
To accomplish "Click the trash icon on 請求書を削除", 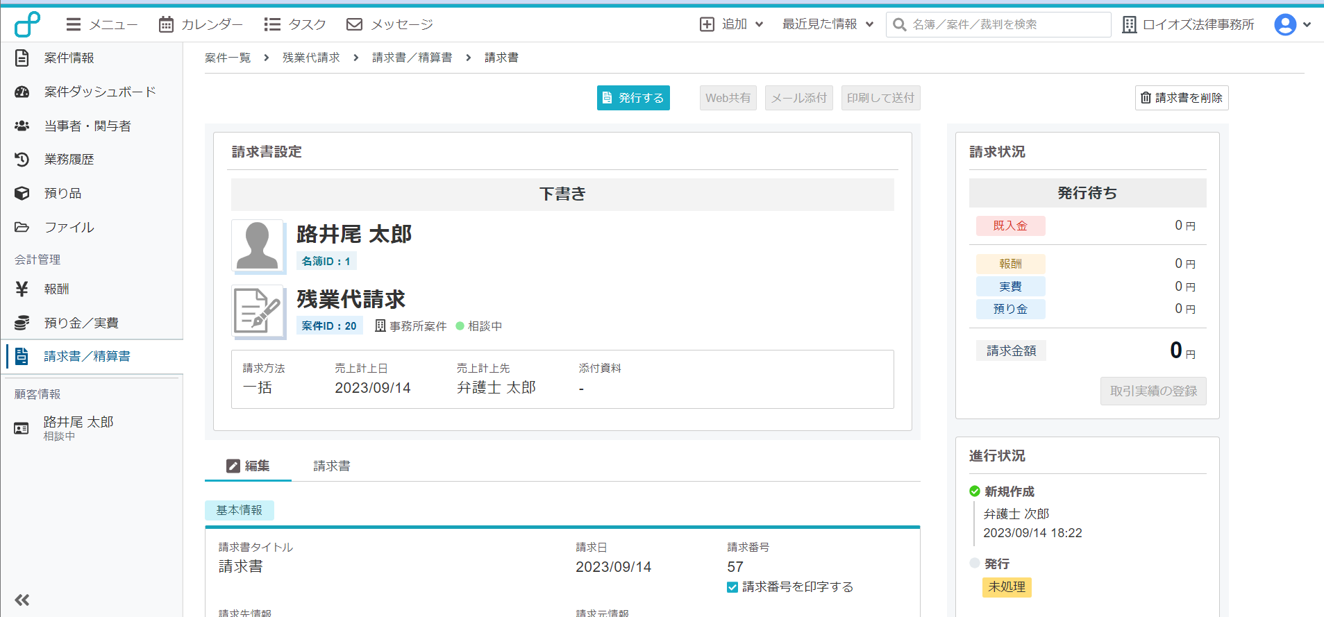I will point(1146,98).
